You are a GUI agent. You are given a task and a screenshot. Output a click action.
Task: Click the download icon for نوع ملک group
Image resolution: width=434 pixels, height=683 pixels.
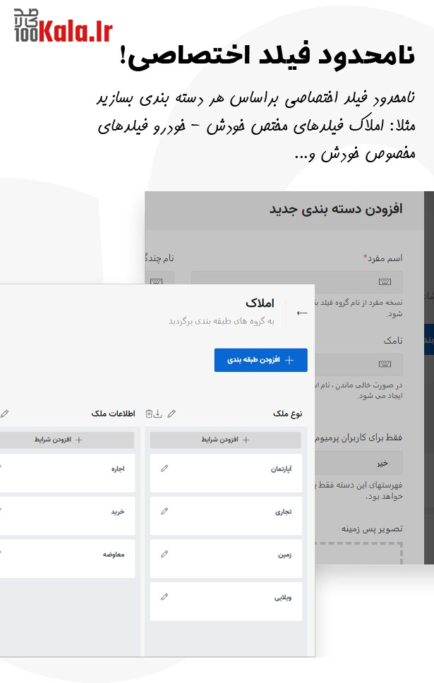(159, 413)
